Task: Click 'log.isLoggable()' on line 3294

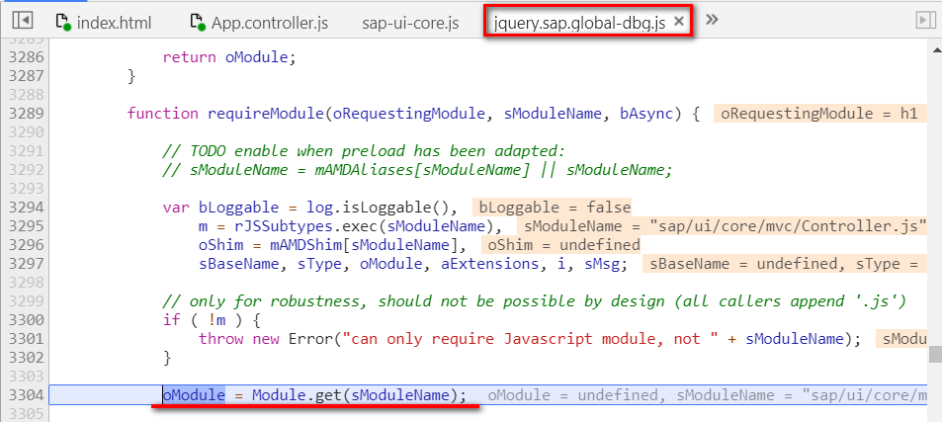Action: click(x=377, y=208)
